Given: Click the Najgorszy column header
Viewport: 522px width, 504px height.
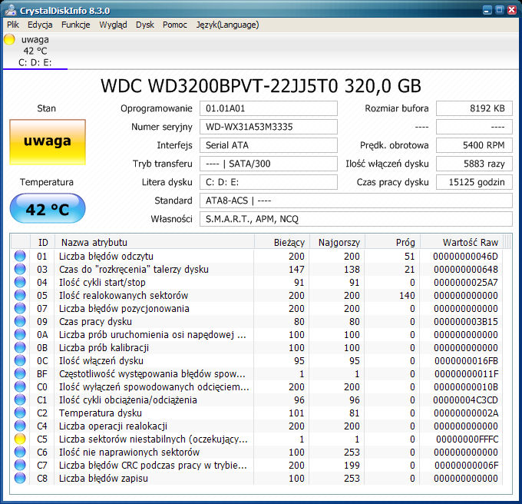Looking at the screenshot, I should coord(338,242).
